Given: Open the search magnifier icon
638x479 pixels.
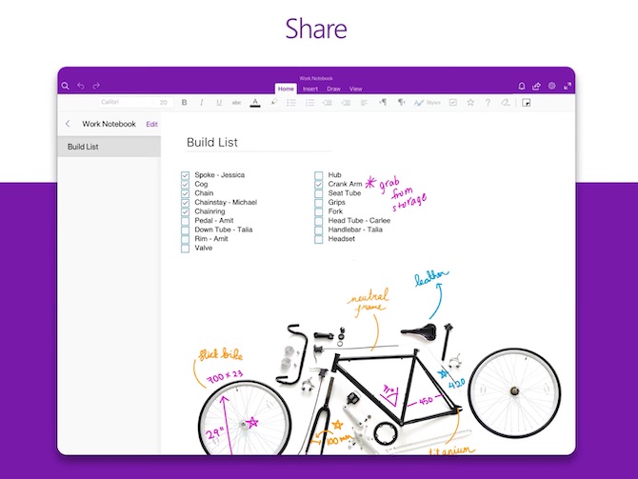Looking at the screenshot, I should 65,86.
